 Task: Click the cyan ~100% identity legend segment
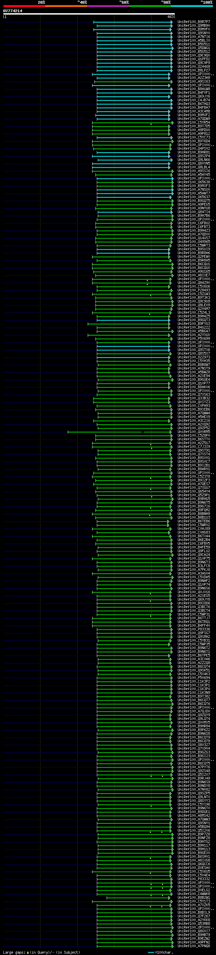(x=192, y=6)
